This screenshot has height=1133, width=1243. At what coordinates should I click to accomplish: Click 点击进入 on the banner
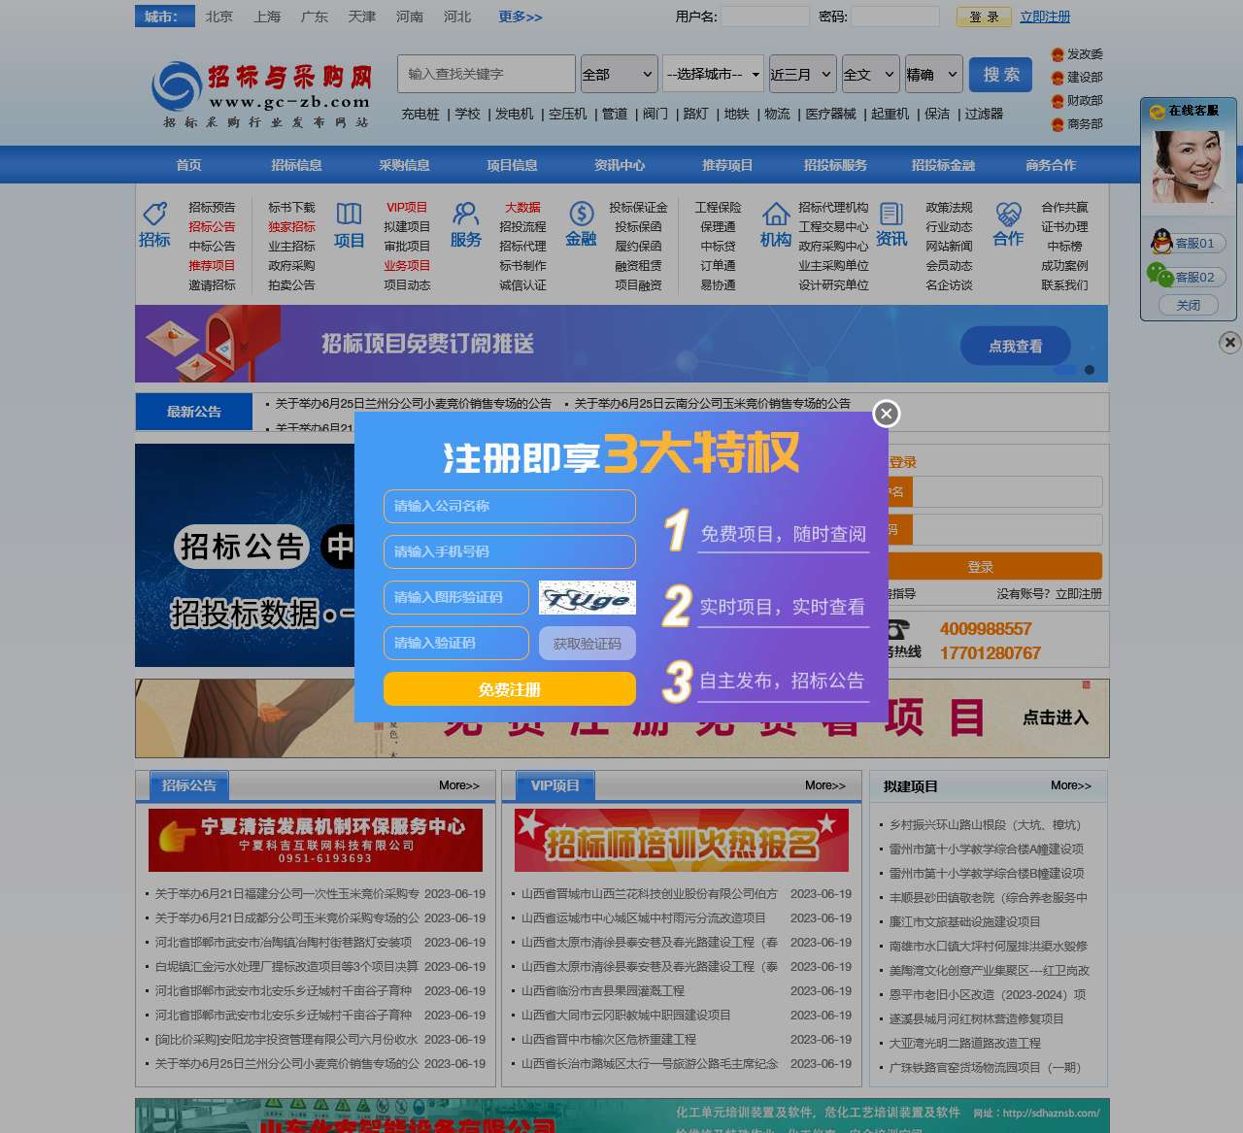coord(1056,717)
